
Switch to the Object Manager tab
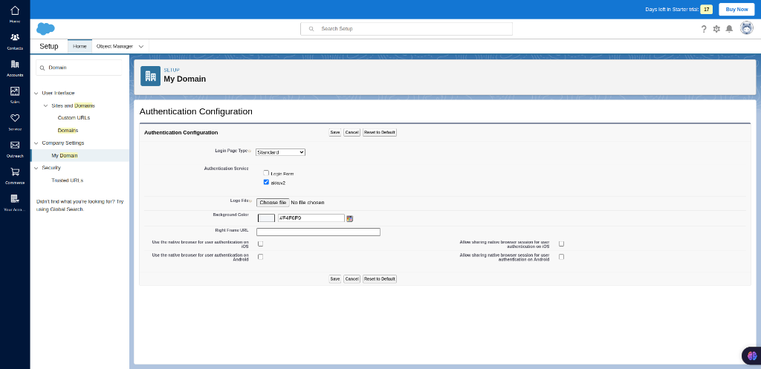tap(114, 47)
